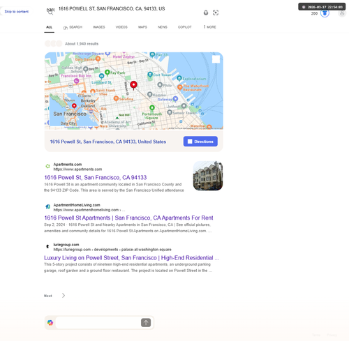
Task: Click the red location pin on the map
Action: coord(133,85)
